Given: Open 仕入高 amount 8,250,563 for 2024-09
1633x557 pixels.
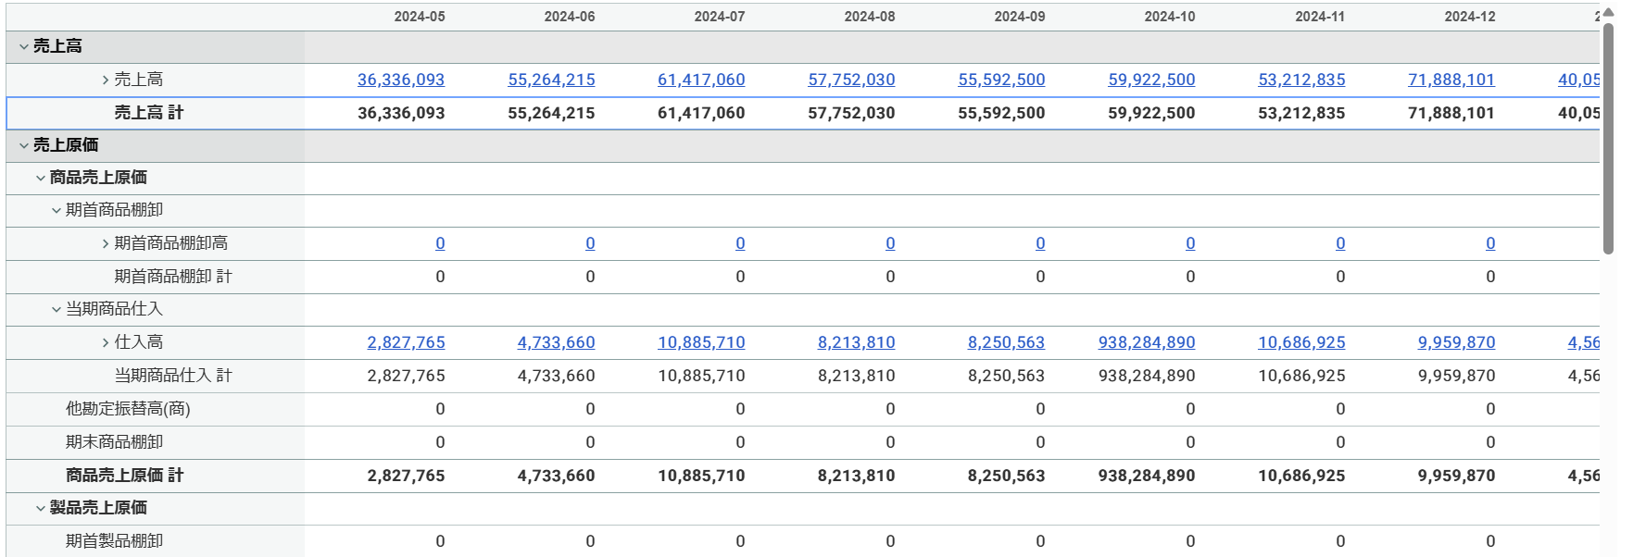Looking at the screenshot, I should click(x=1006, y=342).
